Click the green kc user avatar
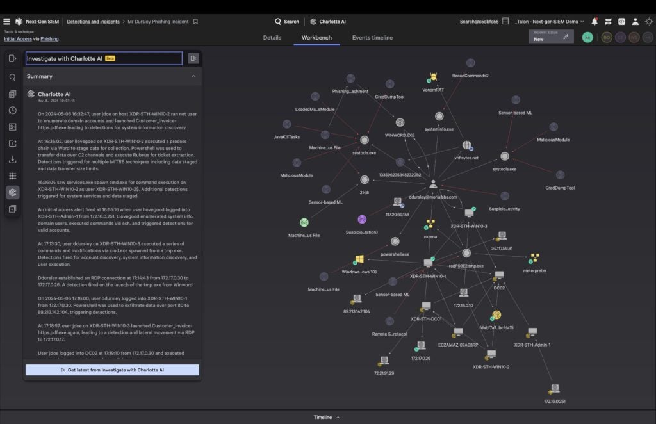This screenshot has width=656, height=424. [587, 37]
